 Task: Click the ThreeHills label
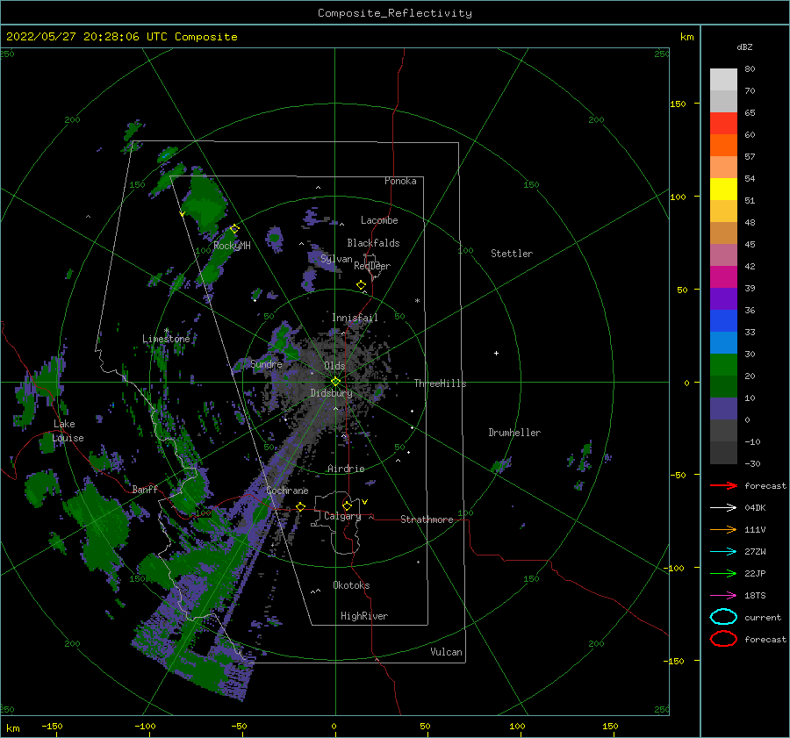coord(440,383)
